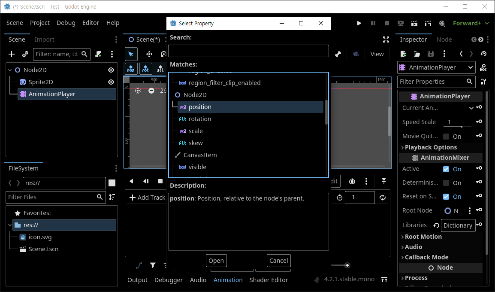This screenshot has height=292, width=495.
Task: Play the animation backwards from the end
Action: point(146,181)
